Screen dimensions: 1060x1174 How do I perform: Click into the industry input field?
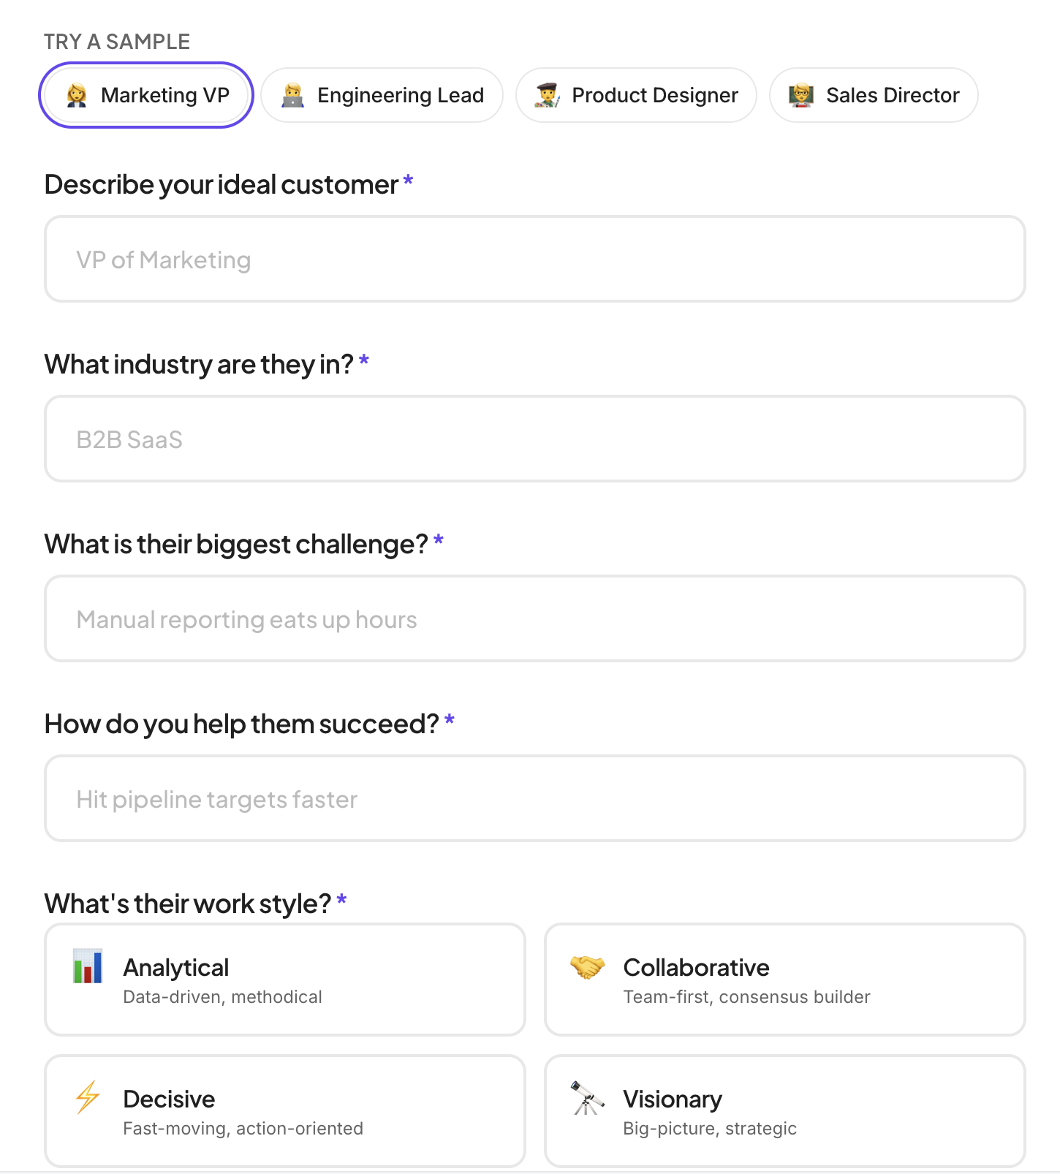[535, 439]
